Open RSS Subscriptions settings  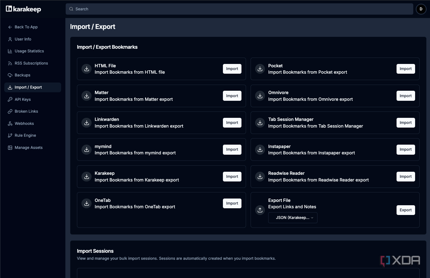pos(33,63)
